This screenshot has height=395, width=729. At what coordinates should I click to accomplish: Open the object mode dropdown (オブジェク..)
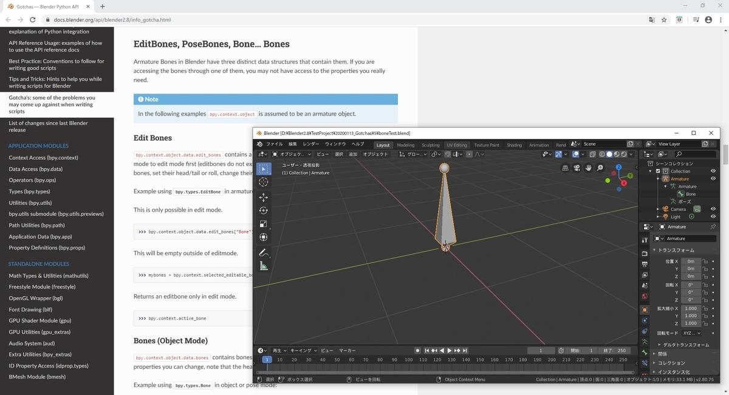(290, 154)
